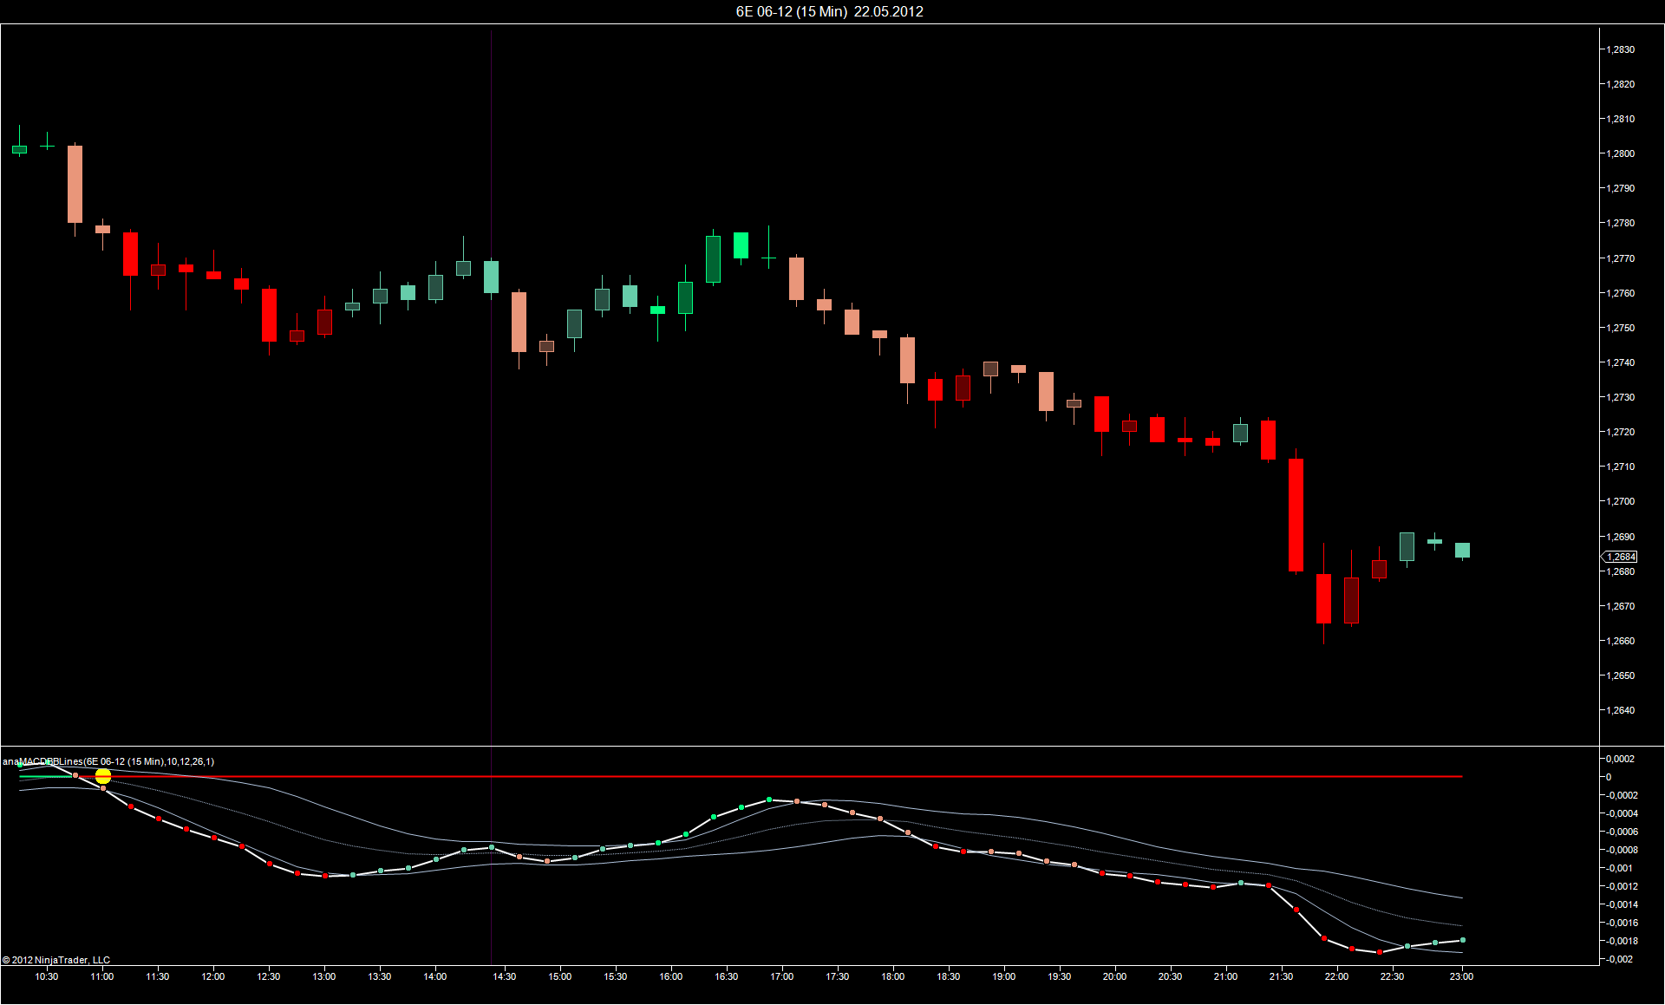Click the 11:00 time axis label
The image size is (1665, 1005).
102,976
